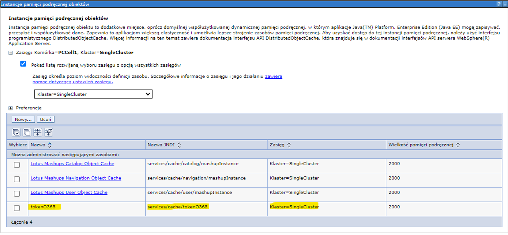This screenshot has height=235, width=508.
Task: Click the Można administrować następującymi zasobami text
Action: [65, 154]
